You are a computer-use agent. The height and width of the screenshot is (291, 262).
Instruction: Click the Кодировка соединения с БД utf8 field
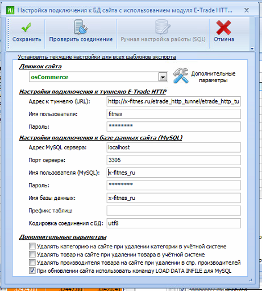[173, 223]
